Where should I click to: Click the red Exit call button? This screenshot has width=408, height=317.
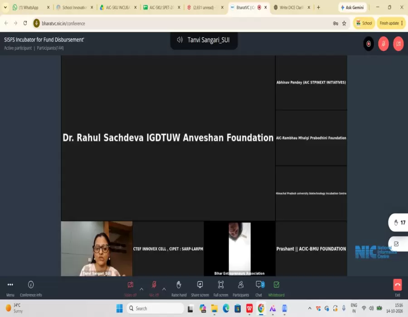[397, 285]
